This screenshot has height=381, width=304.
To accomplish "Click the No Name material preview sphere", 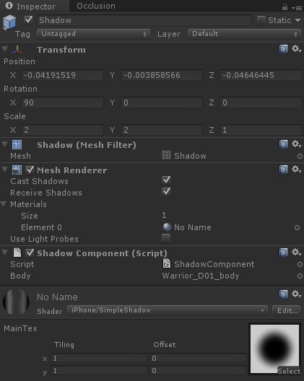I will (x=16, y=302).
